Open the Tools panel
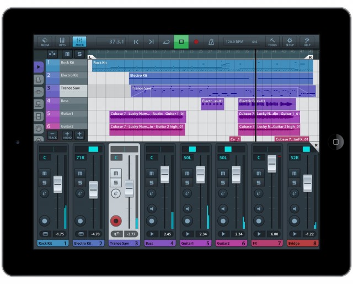The width and height of the screenshot is (353, 284). pos(272,41)
